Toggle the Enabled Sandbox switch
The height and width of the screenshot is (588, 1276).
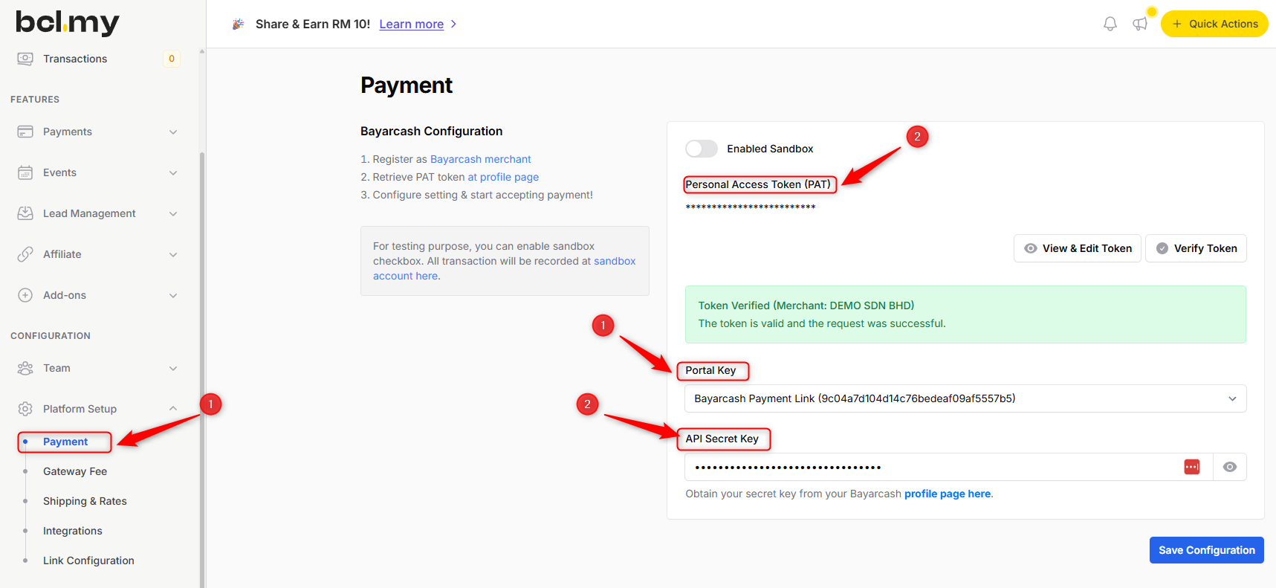701,149
